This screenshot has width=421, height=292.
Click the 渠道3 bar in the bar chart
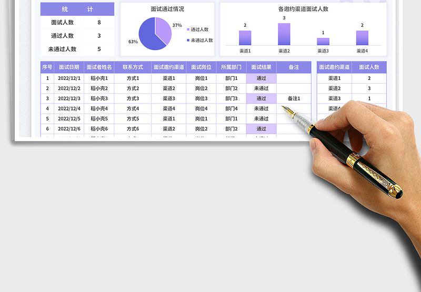pos(323,42)
